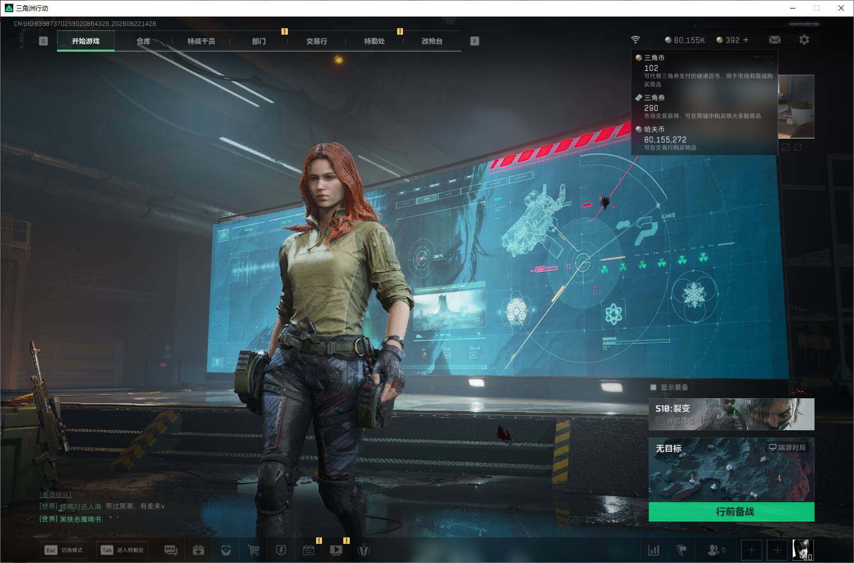
Task: Click the 290 value in popup
Action: [651, 108]
